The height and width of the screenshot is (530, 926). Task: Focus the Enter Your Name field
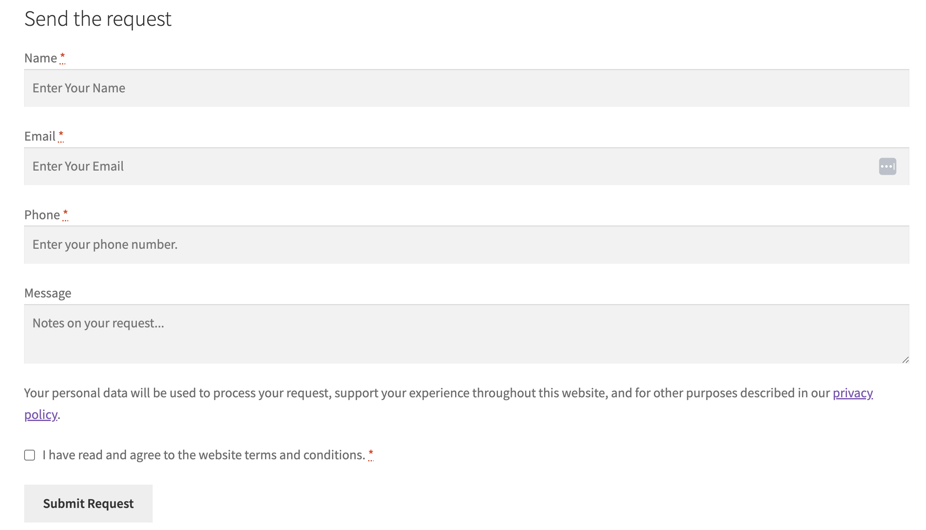point(466,88)
